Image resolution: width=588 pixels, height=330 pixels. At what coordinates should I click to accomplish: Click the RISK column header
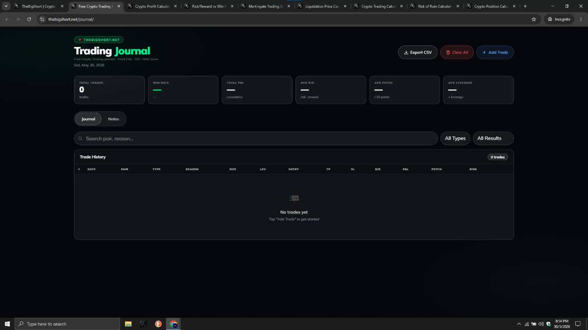pyautogui.click(x=473, y=169)
